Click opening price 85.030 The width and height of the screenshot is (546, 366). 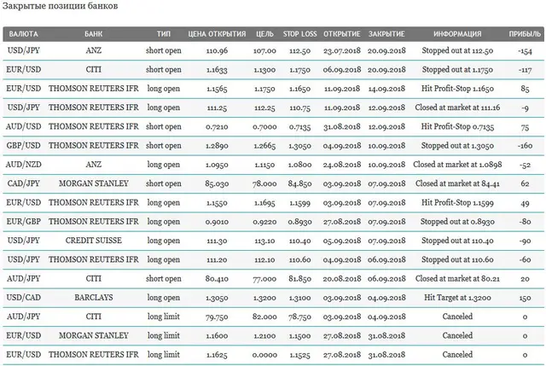pyautogui.click(x=217, y=183)
